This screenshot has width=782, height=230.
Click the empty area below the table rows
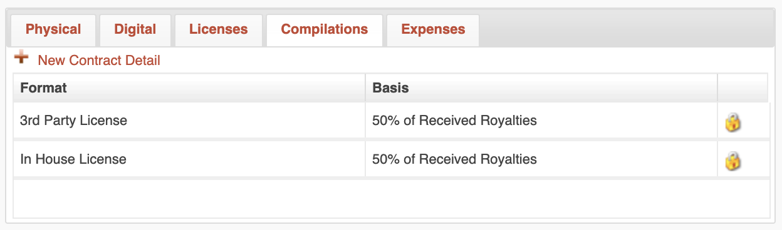[391, 199]
